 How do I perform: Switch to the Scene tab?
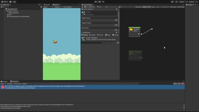[47, 5]
